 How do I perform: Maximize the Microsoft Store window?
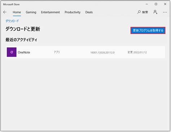156,4
